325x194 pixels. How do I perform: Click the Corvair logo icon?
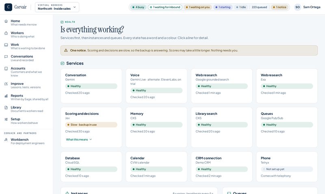(8, 7)
